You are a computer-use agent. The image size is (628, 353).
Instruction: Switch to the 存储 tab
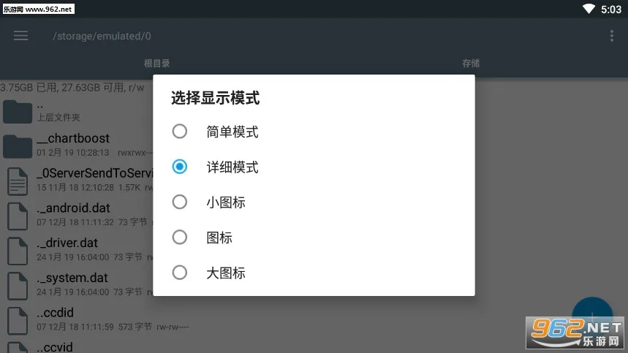point(471,64)
